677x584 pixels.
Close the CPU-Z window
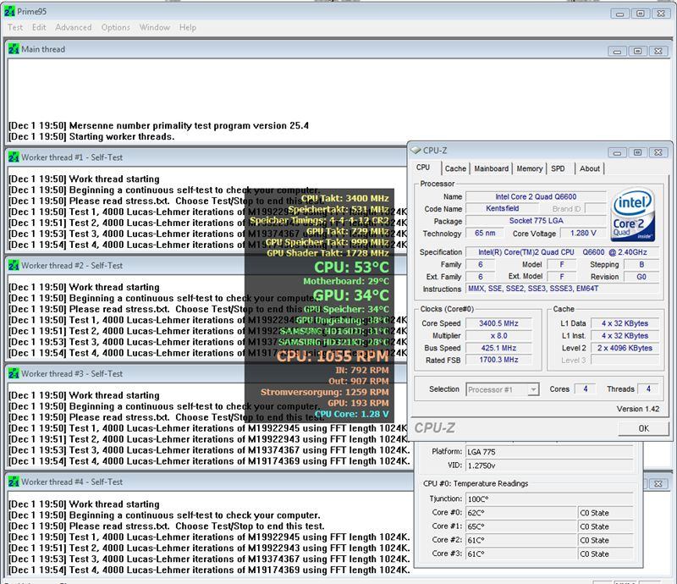pyautogui.click(x=658, y=152)
